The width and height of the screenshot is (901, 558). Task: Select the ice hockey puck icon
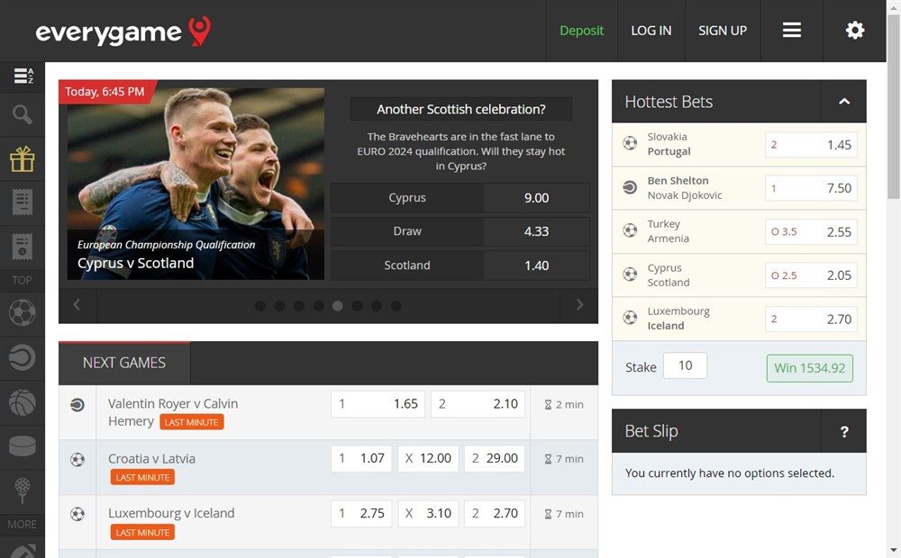(23, 446)
